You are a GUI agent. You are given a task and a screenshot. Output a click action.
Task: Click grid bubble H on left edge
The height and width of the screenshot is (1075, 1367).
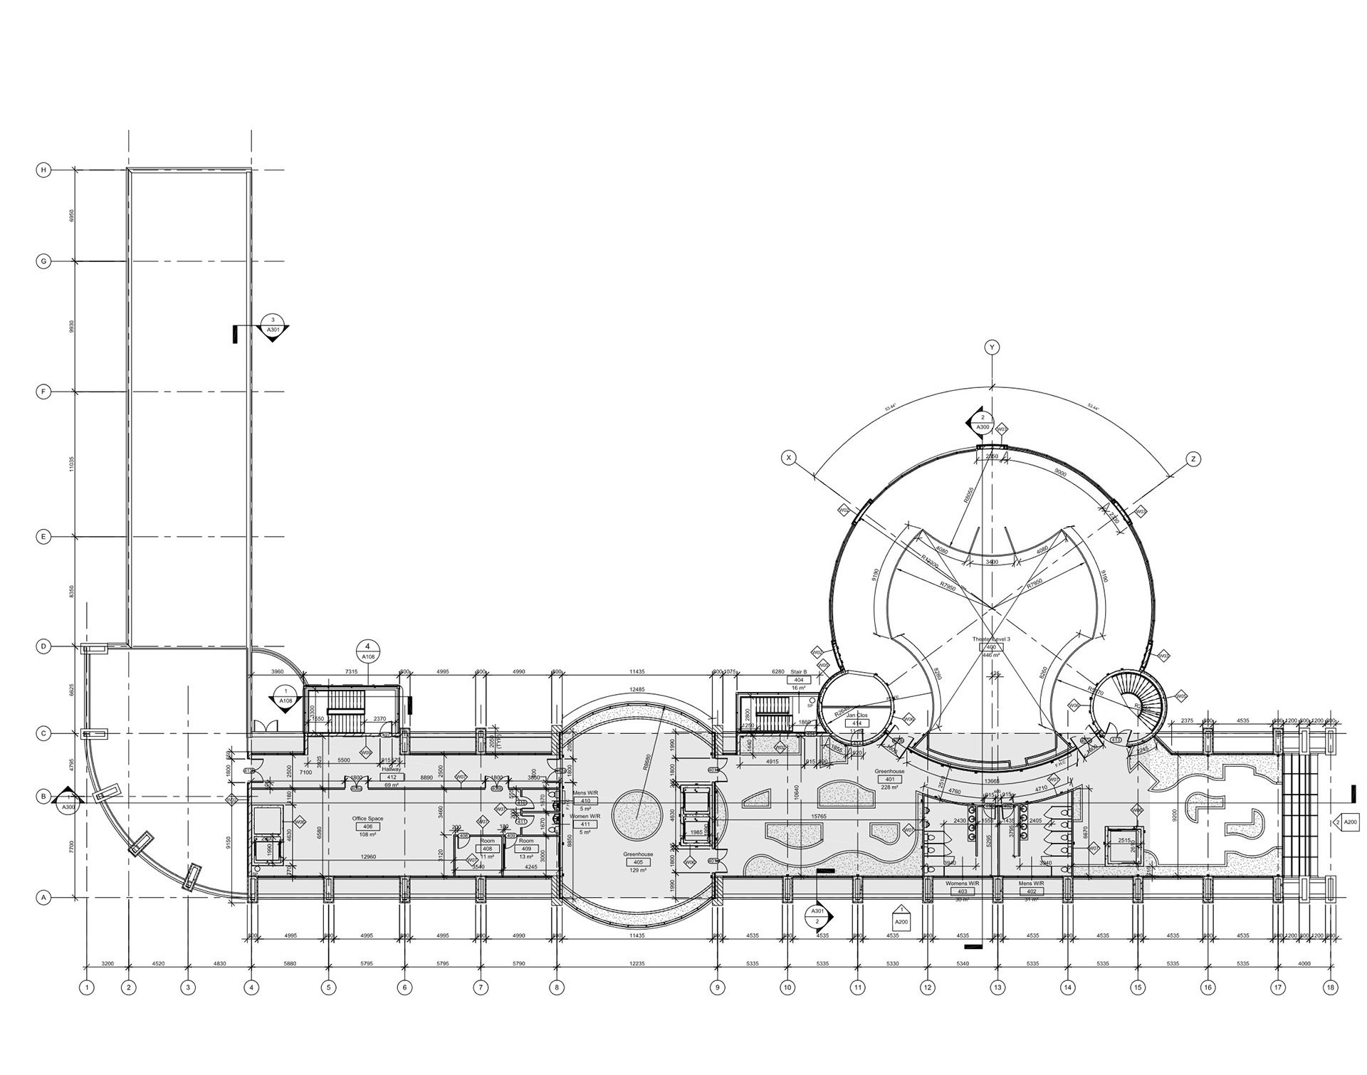[43, 170]
